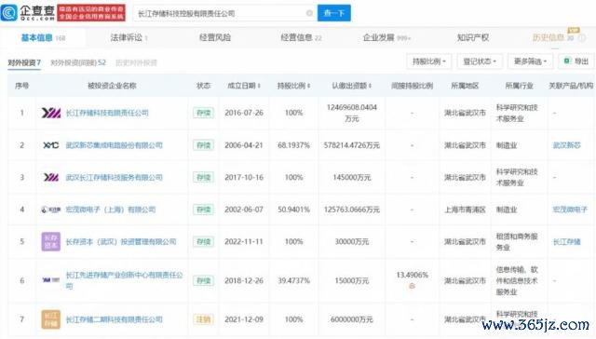Screen dimensions: 596x339
Task: Click the 145000万元 capital cell
Action: pos(352,177)
